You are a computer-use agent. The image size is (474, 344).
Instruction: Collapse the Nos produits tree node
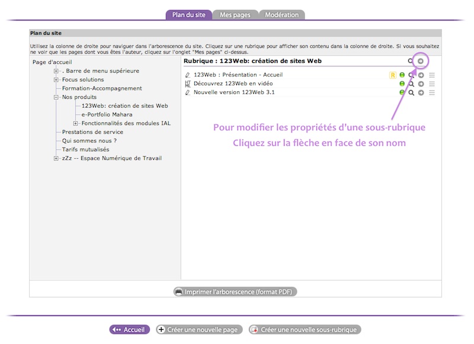[x=56, y=97]
